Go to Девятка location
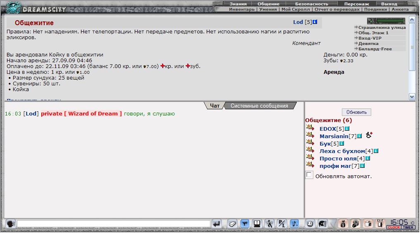Screen dimensions: 420x233 (368, 43)
